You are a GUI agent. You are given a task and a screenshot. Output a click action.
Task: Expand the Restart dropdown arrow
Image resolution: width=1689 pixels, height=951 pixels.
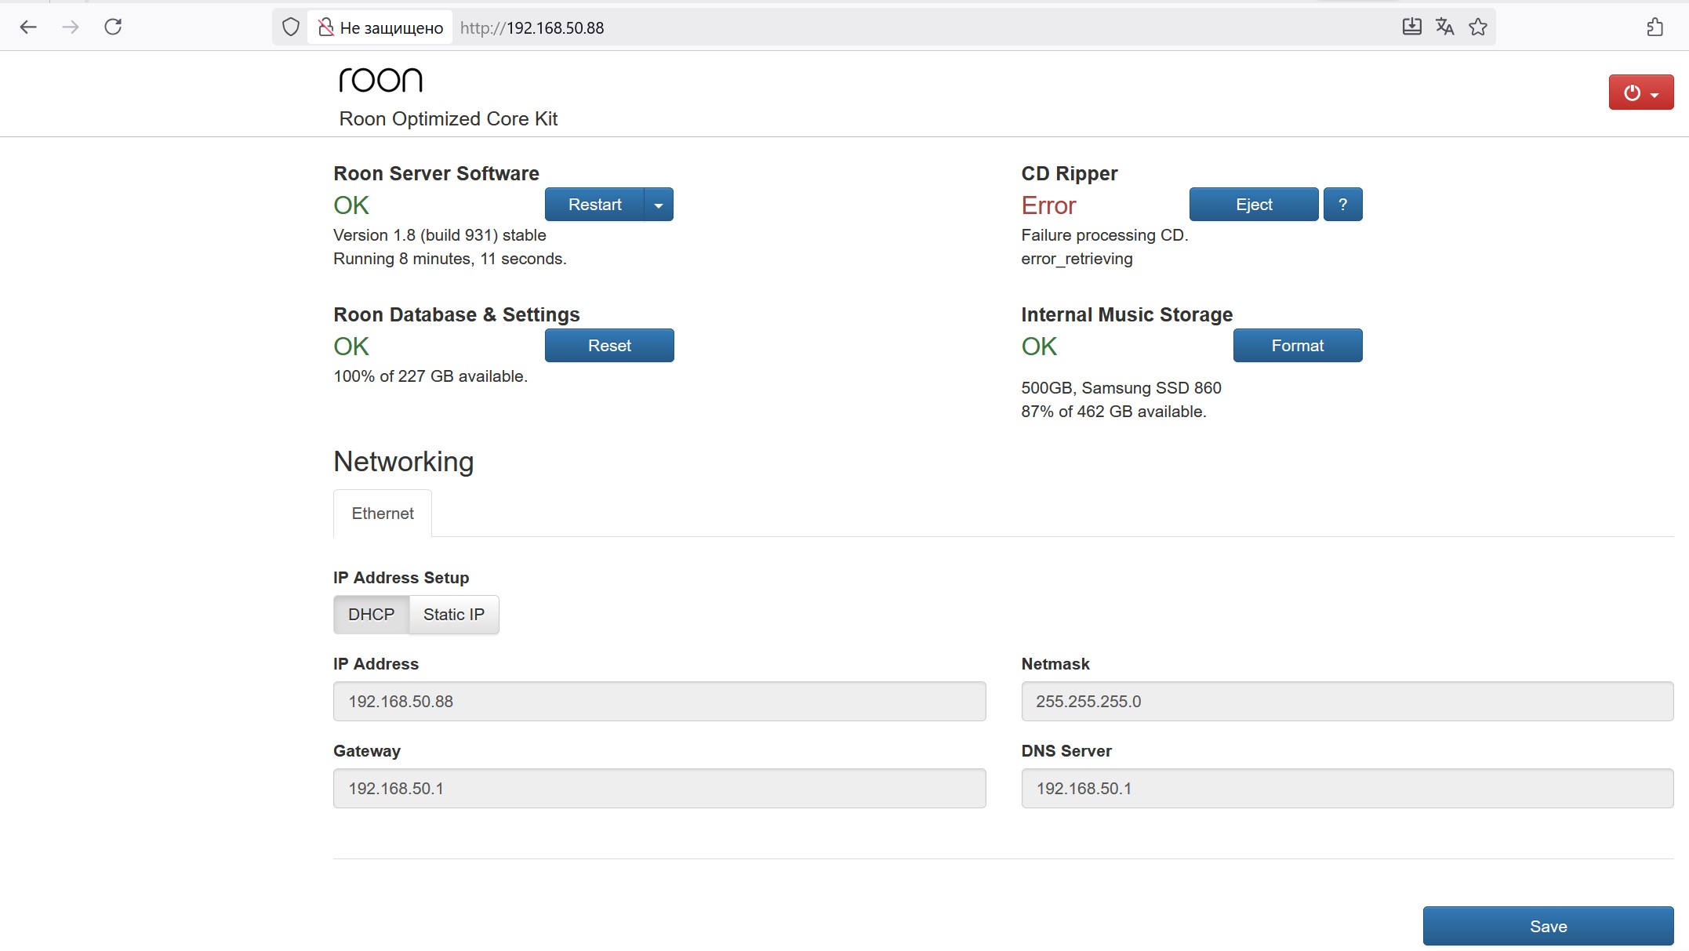659,205
